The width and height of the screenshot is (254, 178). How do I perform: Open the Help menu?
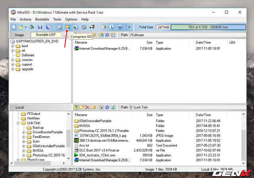pos(85,19)
